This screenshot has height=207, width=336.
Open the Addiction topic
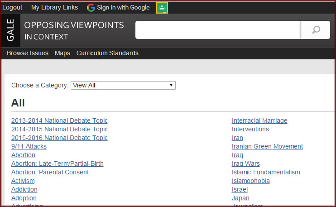click(x=24, y=189)
